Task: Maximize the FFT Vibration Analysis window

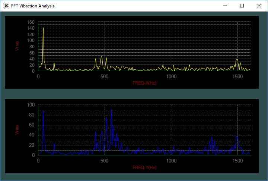Action: 242,6
